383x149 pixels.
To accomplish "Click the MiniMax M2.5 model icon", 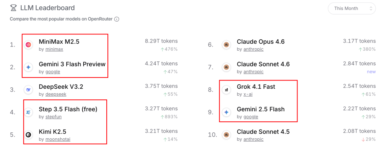I will pos(28,45).
